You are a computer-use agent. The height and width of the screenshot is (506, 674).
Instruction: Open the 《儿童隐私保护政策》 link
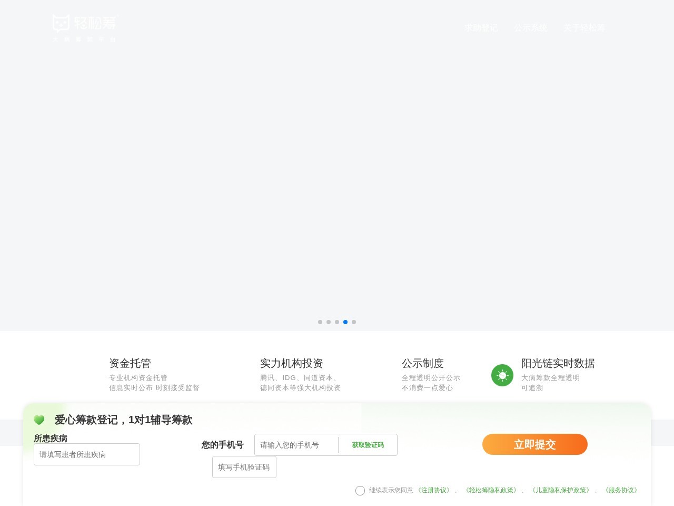coord(561,490)
